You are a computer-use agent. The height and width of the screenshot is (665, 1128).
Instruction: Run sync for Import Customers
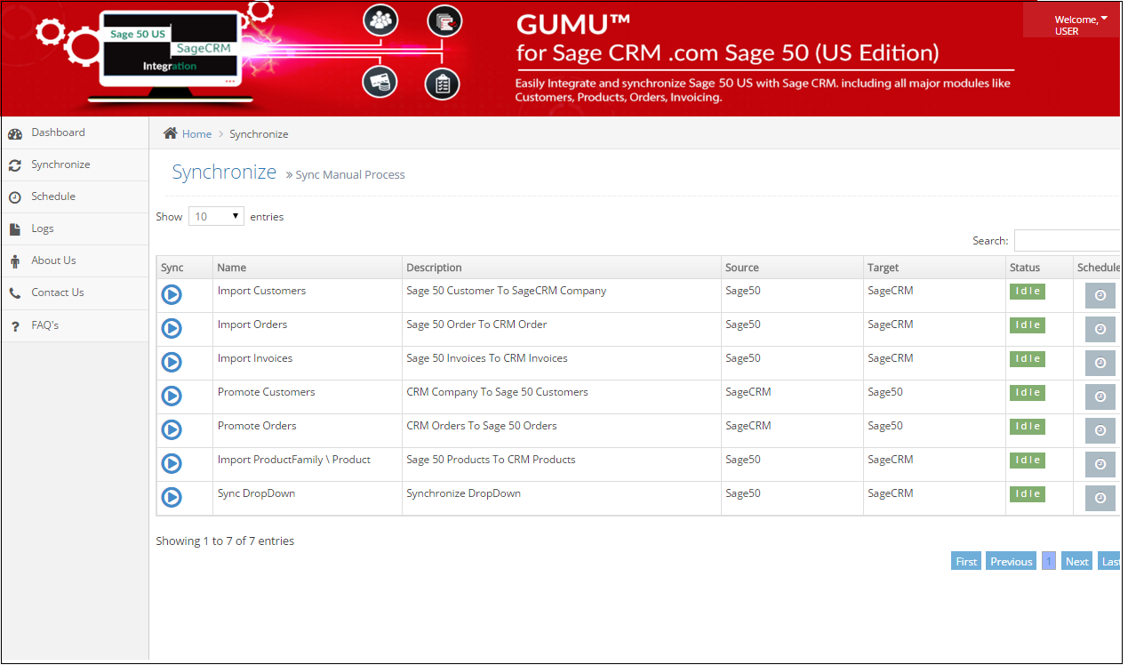pos(172,294)
